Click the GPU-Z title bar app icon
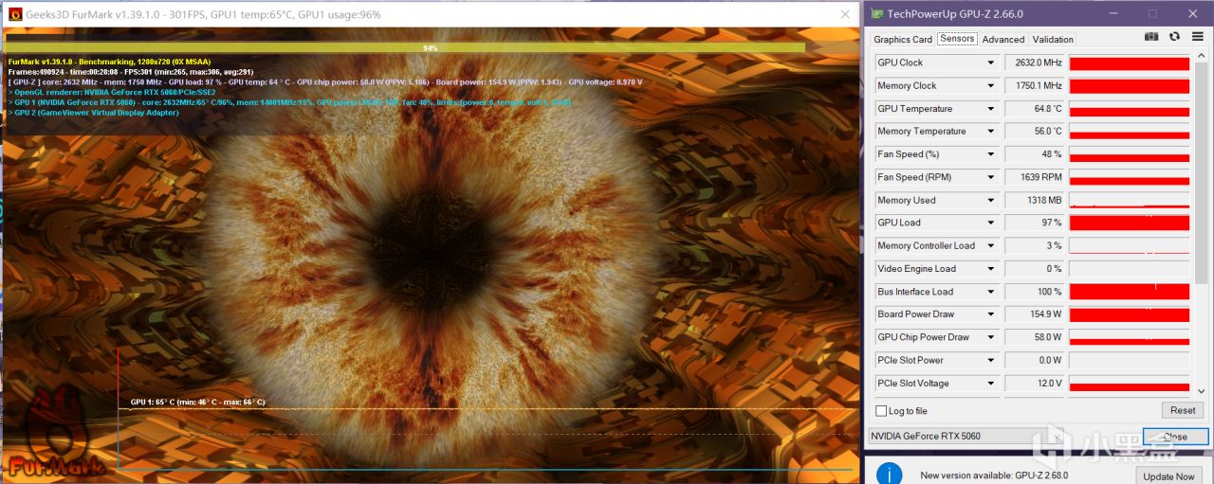The image size is (1214, 484). (x=877, y=13)
